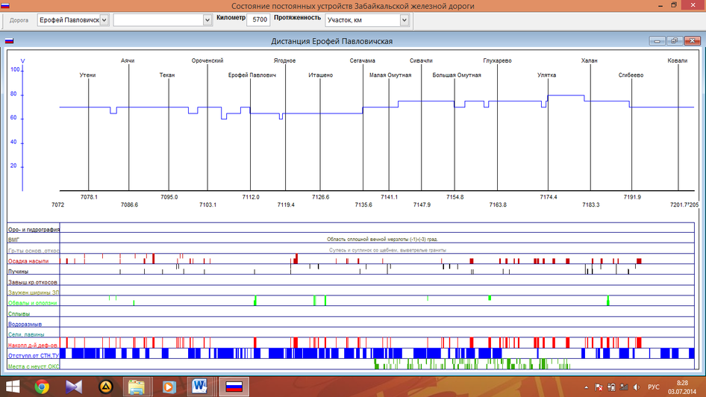Select the 'Пучины' row label
Image resolution: width=706 pixels, height=397 pixels.
[x=18, y=272]
